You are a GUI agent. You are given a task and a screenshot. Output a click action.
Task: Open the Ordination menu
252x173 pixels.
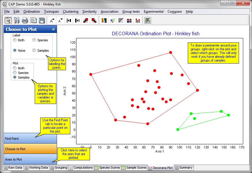click(32, 12)
